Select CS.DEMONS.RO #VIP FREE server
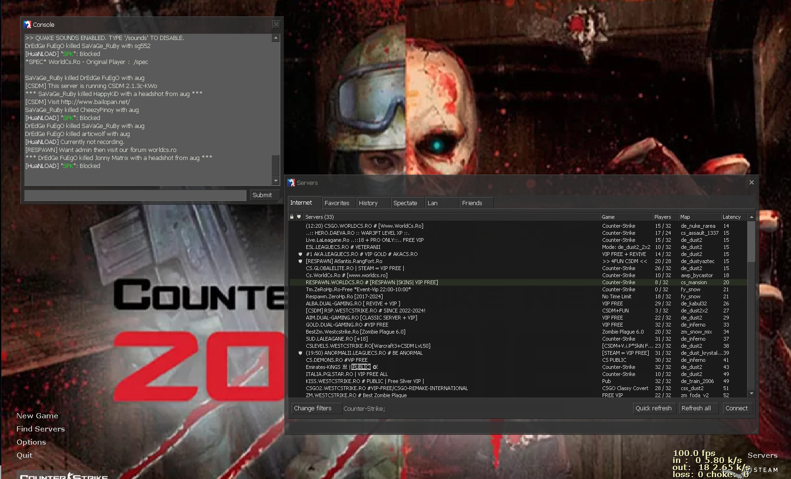This screenshot has height=479, width=791. click(x=517, y=360)
